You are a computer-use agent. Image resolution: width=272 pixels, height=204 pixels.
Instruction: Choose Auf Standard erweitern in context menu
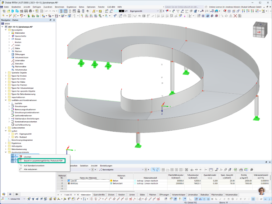pyautogui.click(x=34, y=166)
